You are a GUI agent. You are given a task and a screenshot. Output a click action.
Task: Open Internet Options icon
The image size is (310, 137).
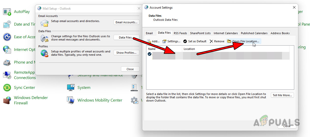(x=7, y=50)
